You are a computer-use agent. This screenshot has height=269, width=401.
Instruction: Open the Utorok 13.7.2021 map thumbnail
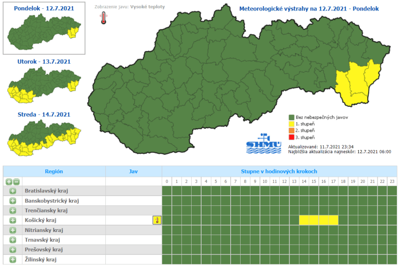point(44,85)
